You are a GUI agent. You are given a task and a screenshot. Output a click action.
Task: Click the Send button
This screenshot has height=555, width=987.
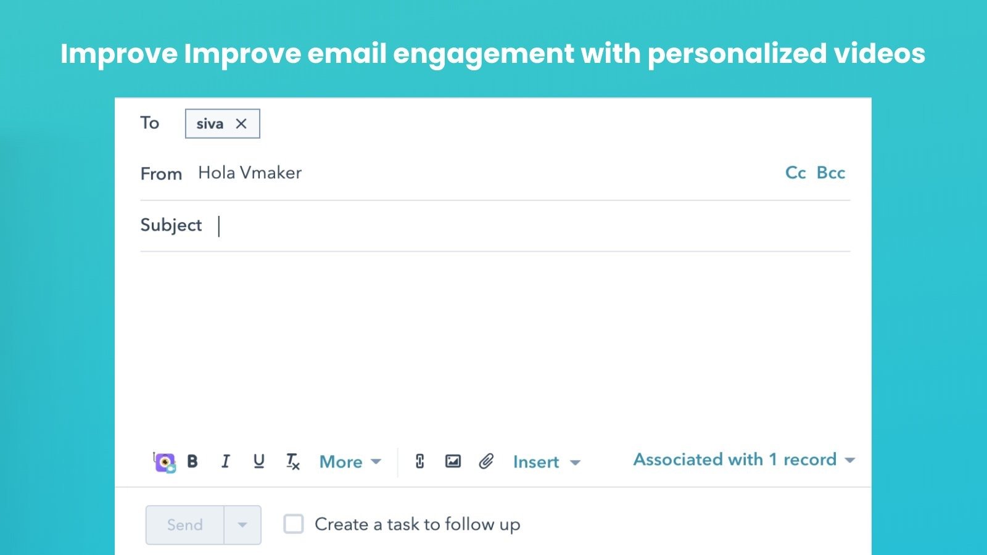point(184,525)
